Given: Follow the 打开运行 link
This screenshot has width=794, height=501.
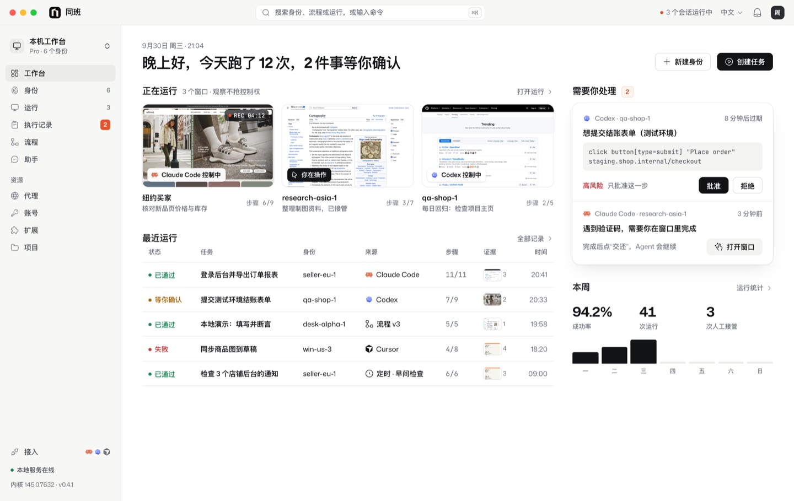Looking at the screenshot, I should [534, 91].
